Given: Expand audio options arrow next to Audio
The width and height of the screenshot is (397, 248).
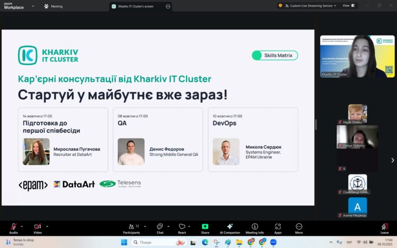Looking at the screenshot, I should (22, 226).
